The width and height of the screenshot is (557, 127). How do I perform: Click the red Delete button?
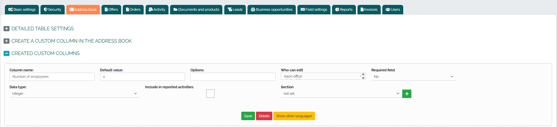click(264, 116)
